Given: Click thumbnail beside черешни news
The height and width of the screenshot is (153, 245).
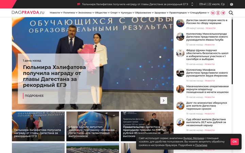Looking at the screenshot, I should tap(180, 23).
